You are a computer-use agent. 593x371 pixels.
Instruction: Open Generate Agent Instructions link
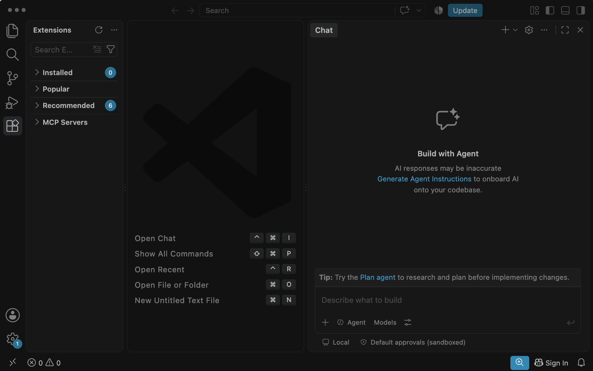click(424, 179)
